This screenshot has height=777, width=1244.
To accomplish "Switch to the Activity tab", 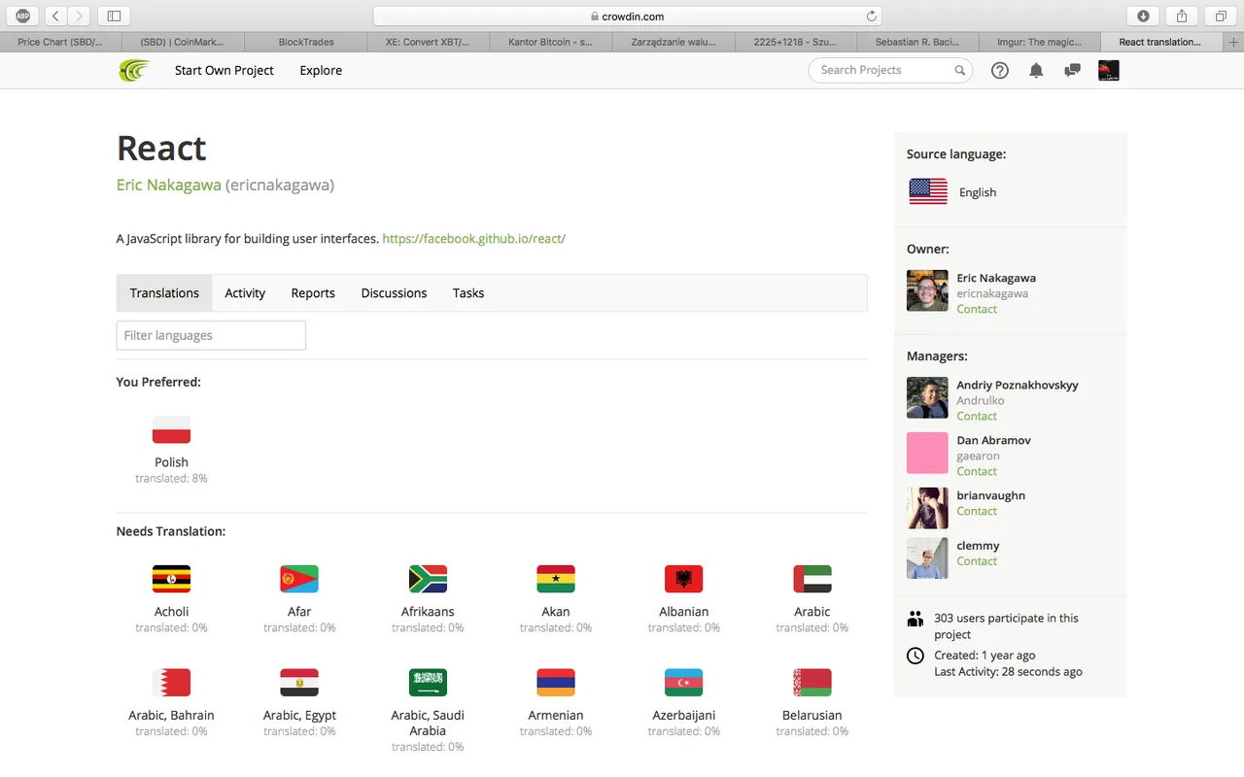I will (x=245, y=292).
